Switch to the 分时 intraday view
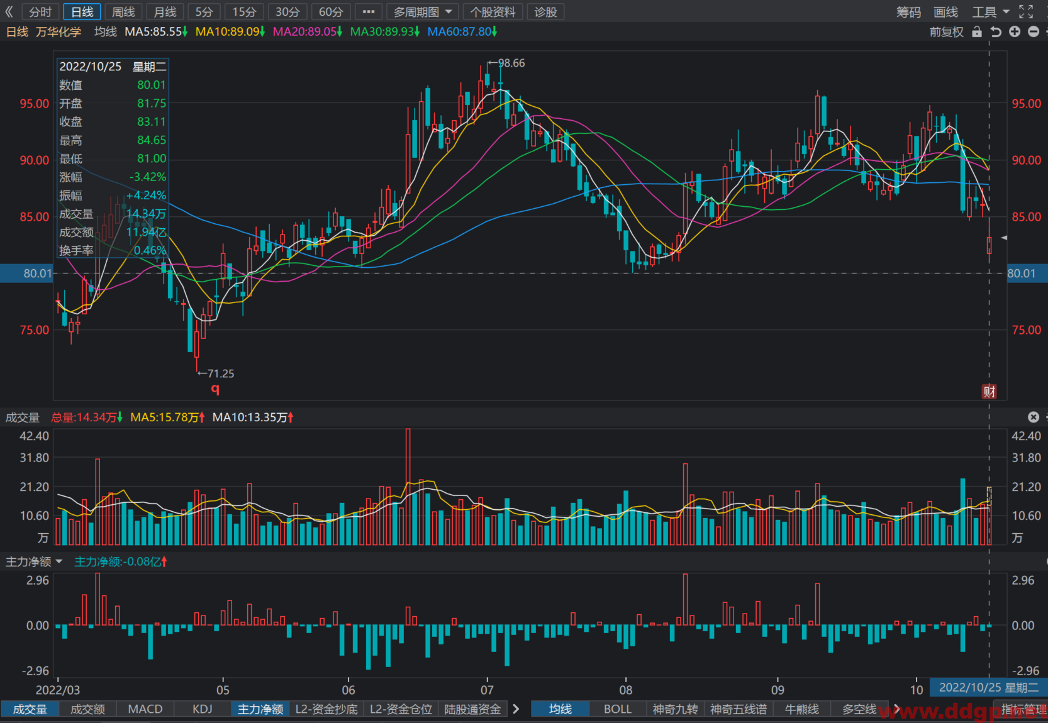1048x723 pixels. pos(40,12)
